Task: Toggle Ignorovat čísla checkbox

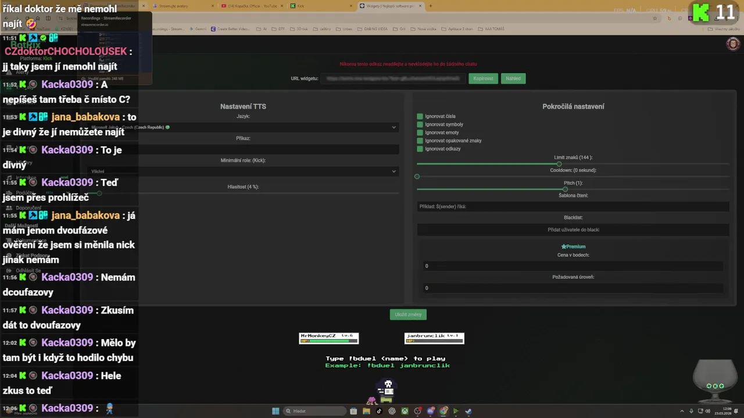Action: coord(420,116)
